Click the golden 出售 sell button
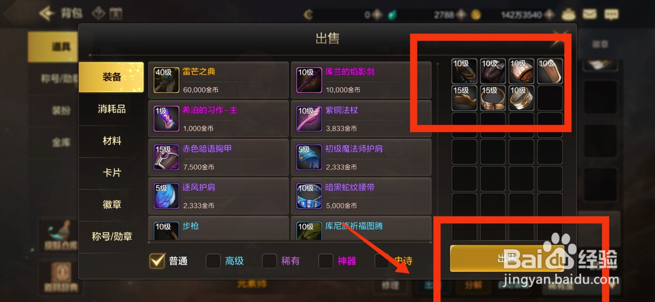Viewport: 655px width, 302px height. [507, 258]
